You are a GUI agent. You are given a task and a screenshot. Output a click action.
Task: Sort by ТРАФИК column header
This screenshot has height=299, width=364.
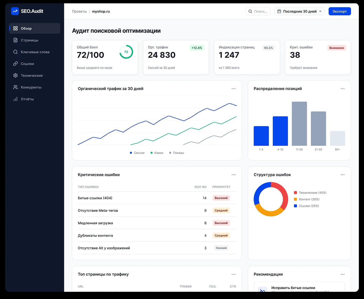click(x=186, y=286)
